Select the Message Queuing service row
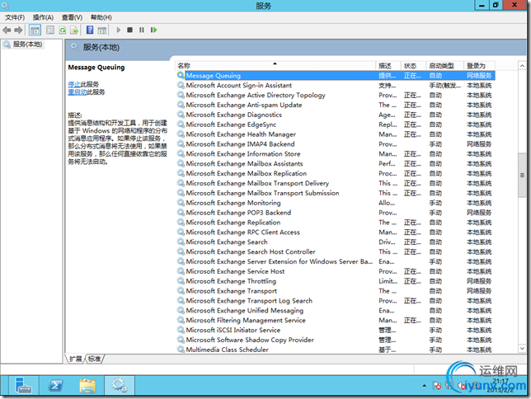The height and width of the screenshot is (399, 531). click(336, 76)
